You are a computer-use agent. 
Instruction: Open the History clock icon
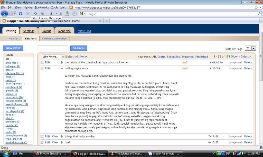click(74, 14)
